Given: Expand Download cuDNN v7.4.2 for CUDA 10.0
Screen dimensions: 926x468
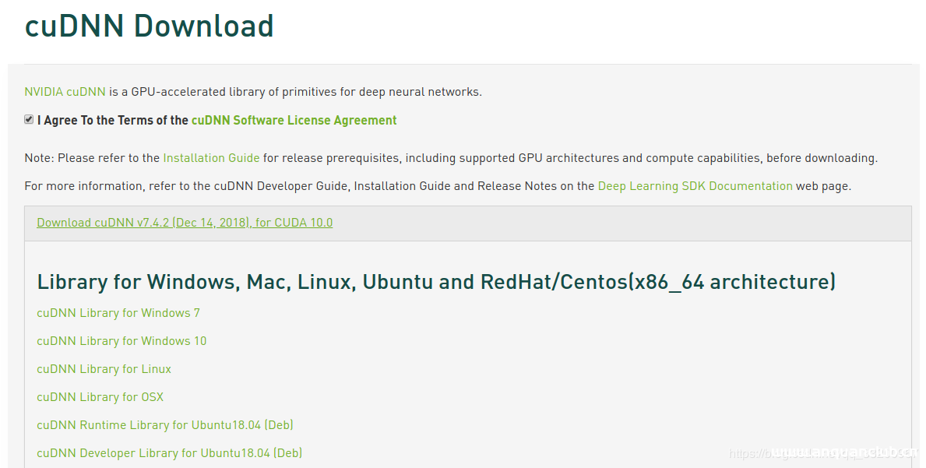Looking at the screenshot, I should point(184,222).
